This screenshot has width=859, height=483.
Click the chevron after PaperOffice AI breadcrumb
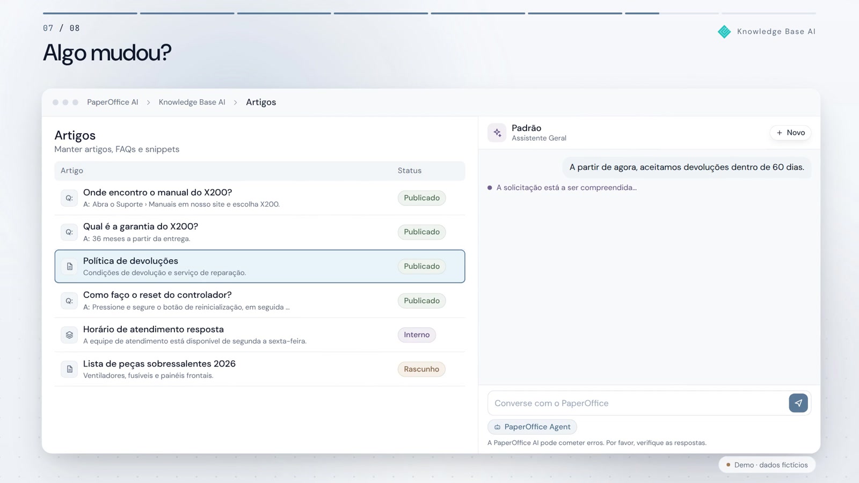coord(149,103)
